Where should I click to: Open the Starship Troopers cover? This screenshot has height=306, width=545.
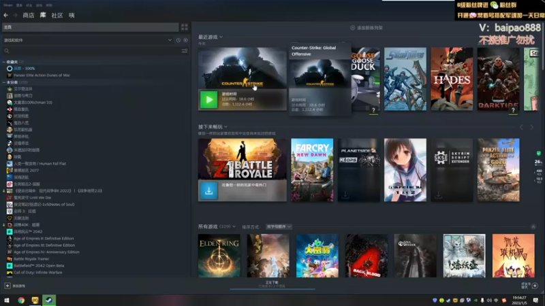pos(405,79)
